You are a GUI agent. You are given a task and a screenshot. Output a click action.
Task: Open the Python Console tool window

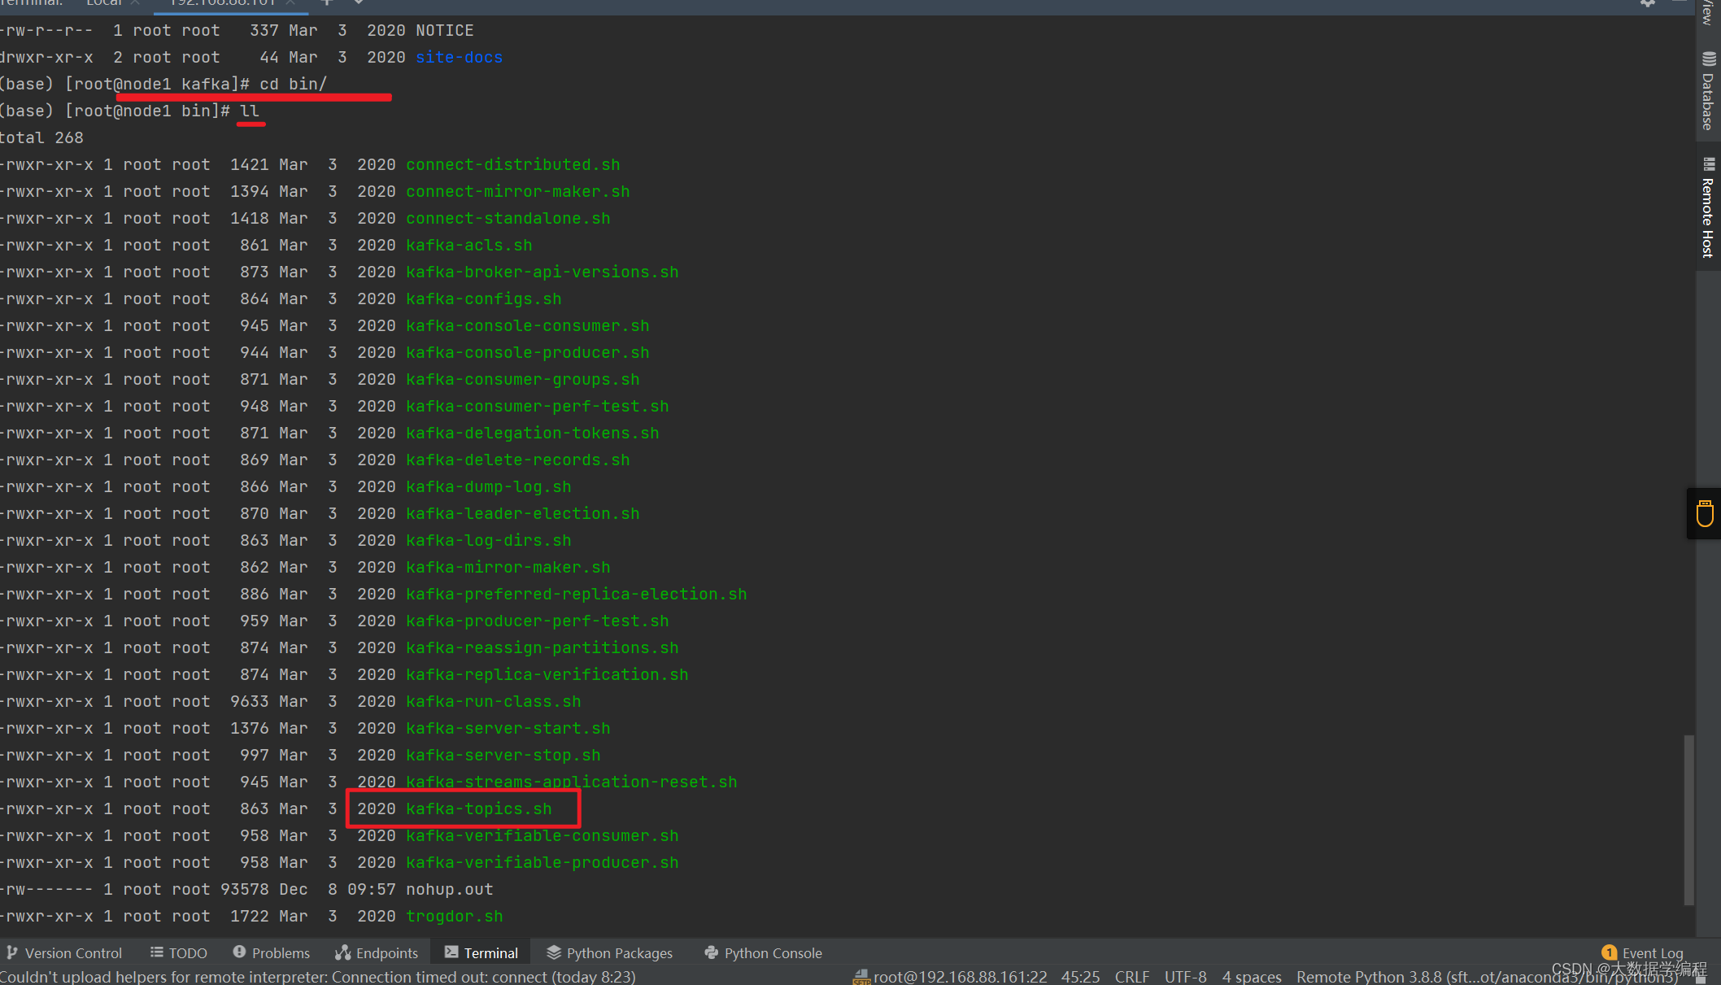click(763, 952)
